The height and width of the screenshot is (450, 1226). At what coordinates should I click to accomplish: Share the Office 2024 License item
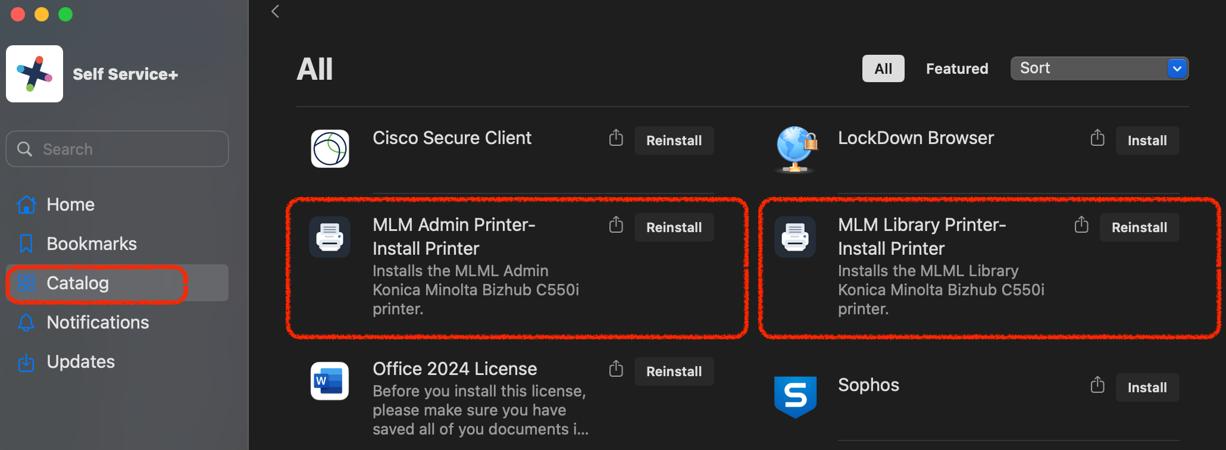pos(616,369)
